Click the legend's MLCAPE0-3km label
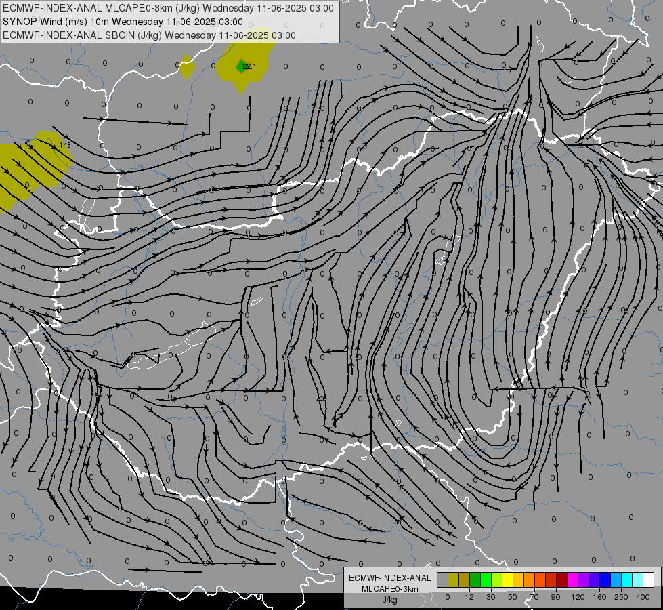 pos(390,589)
